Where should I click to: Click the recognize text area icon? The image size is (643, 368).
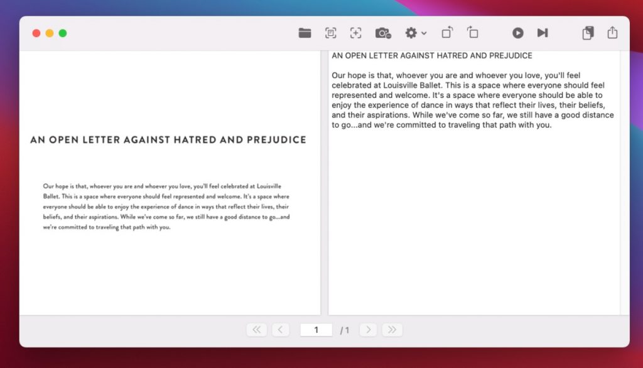[x=330, y=33]
